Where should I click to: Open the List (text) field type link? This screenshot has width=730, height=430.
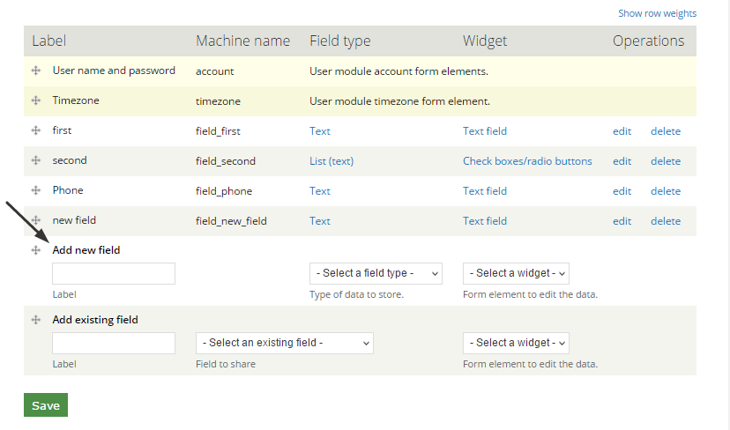[x=331, y=161]
